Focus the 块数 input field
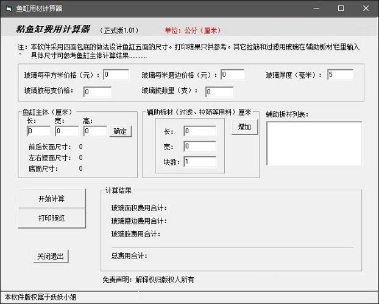The height and width of the screenshot is (304, 379). pos(199,161)
